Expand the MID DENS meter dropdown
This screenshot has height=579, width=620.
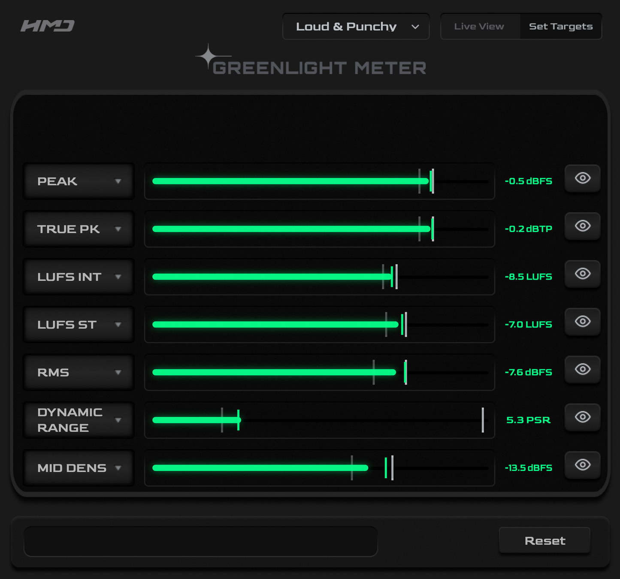tap(79, 468)
